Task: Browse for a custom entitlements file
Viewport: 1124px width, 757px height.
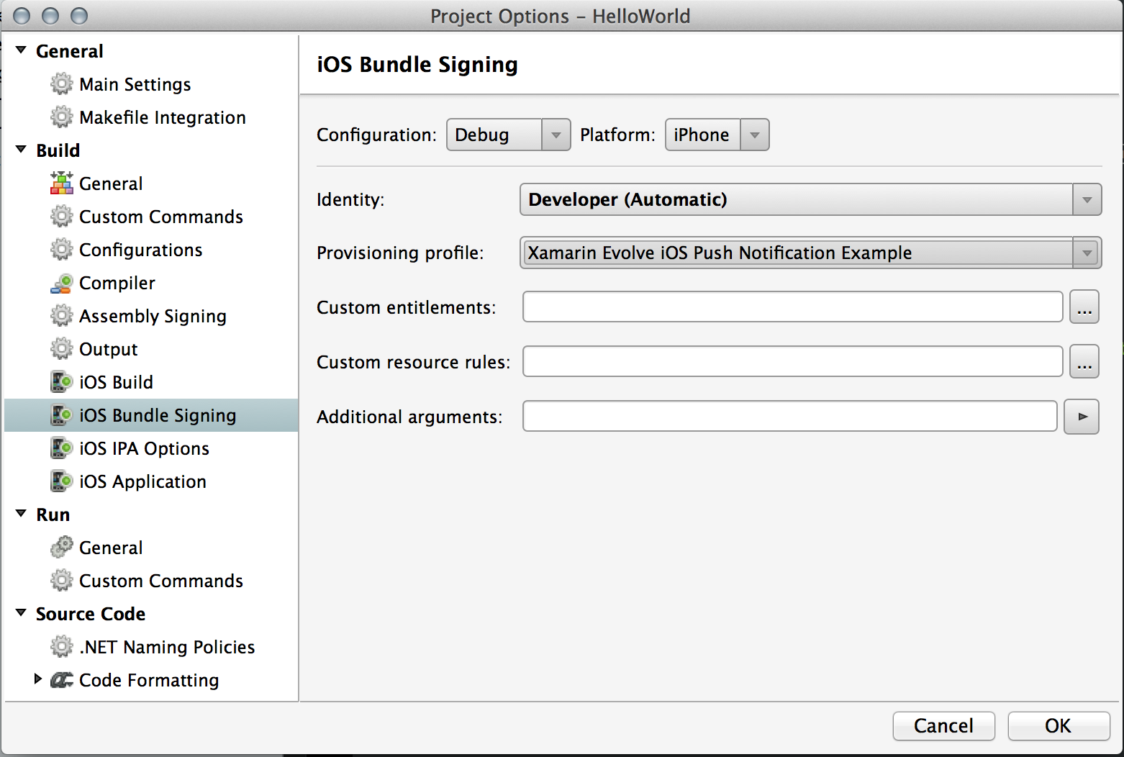Action: point(1084,307)
